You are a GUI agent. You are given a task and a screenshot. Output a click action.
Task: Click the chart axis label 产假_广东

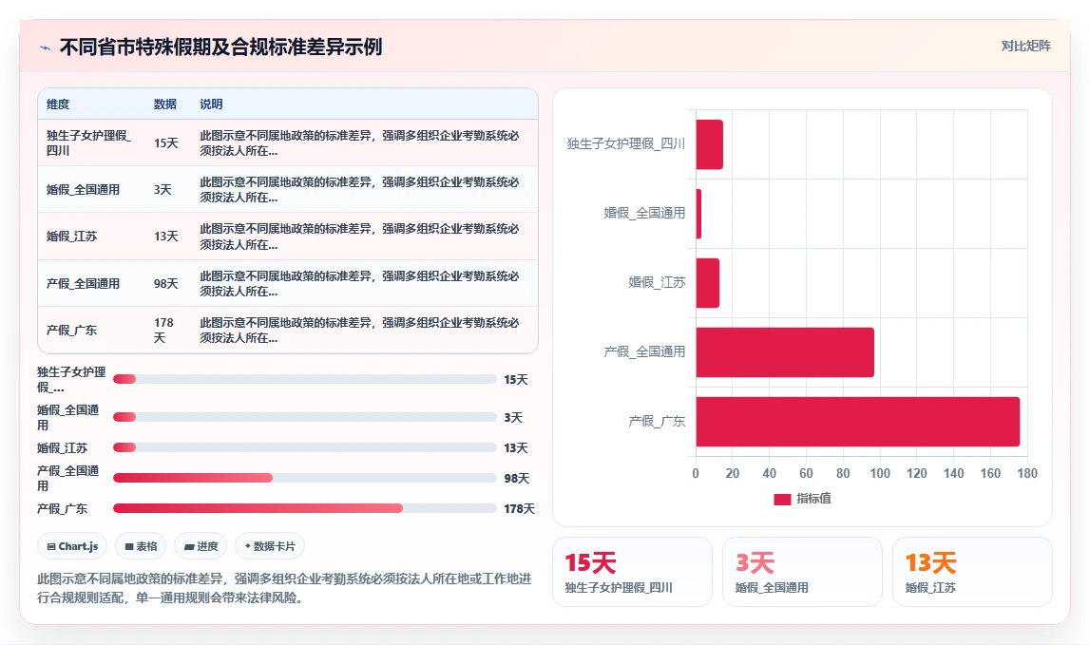[x=657, y=421]
